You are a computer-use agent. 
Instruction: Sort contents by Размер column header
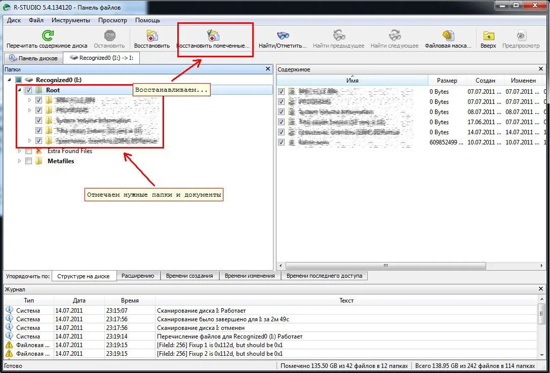[x=447, y=81]
